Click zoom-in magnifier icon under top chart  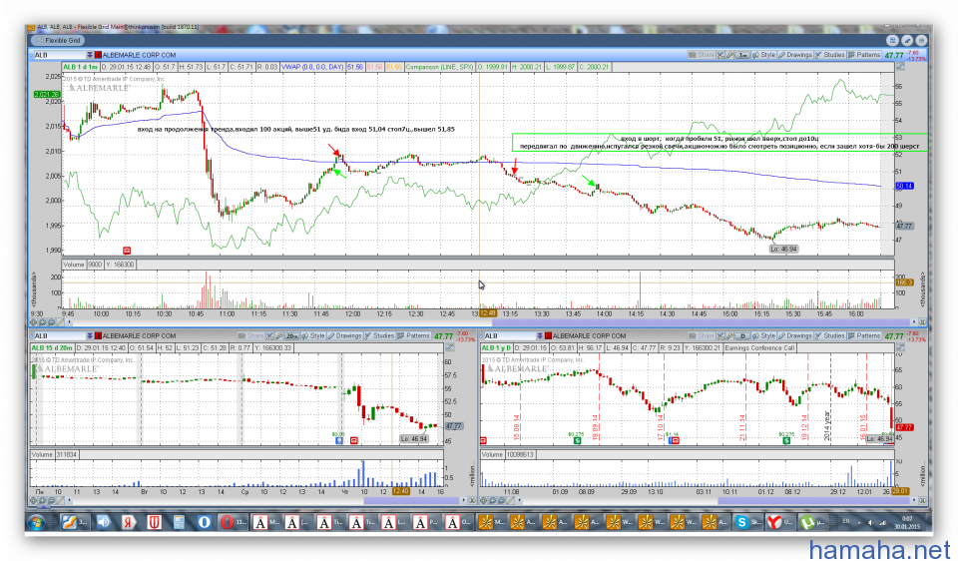[42, 322]
